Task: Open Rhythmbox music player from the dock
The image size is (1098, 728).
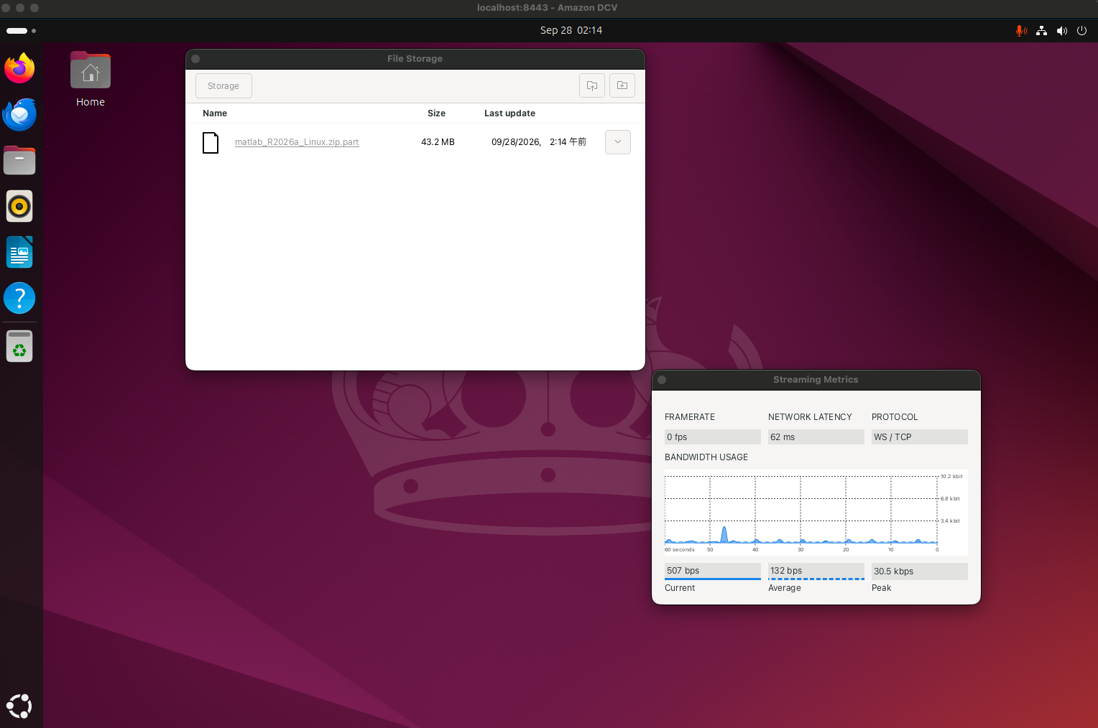Action: tap(19, 207)
